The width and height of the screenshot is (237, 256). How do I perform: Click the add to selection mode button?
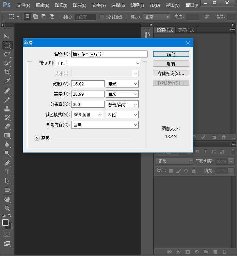coord(35,17)
